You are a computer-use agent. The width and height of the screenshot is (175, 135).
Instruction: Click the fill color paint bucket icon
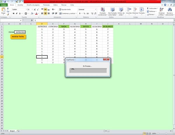coord(32,13)
